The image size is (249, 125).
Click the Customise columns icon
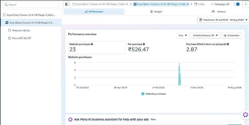pyautogui.click(x=225, y=35)
